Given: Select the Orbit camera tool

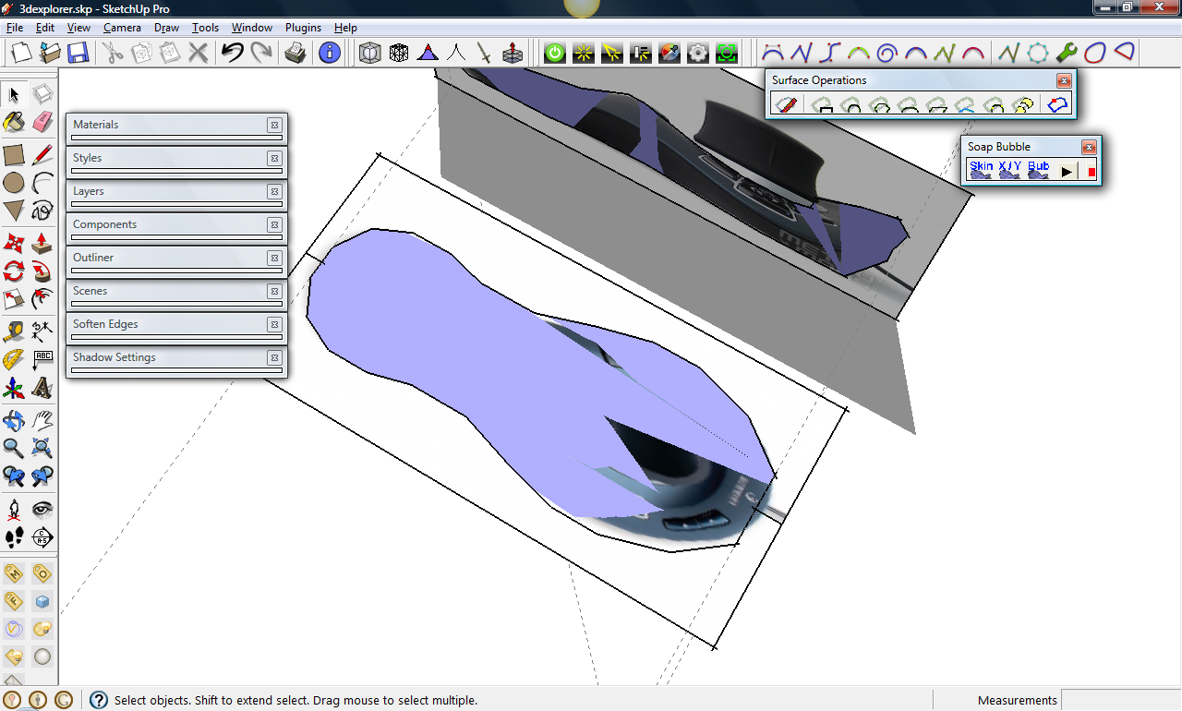Looking at the screenshot, I should 14,421.
